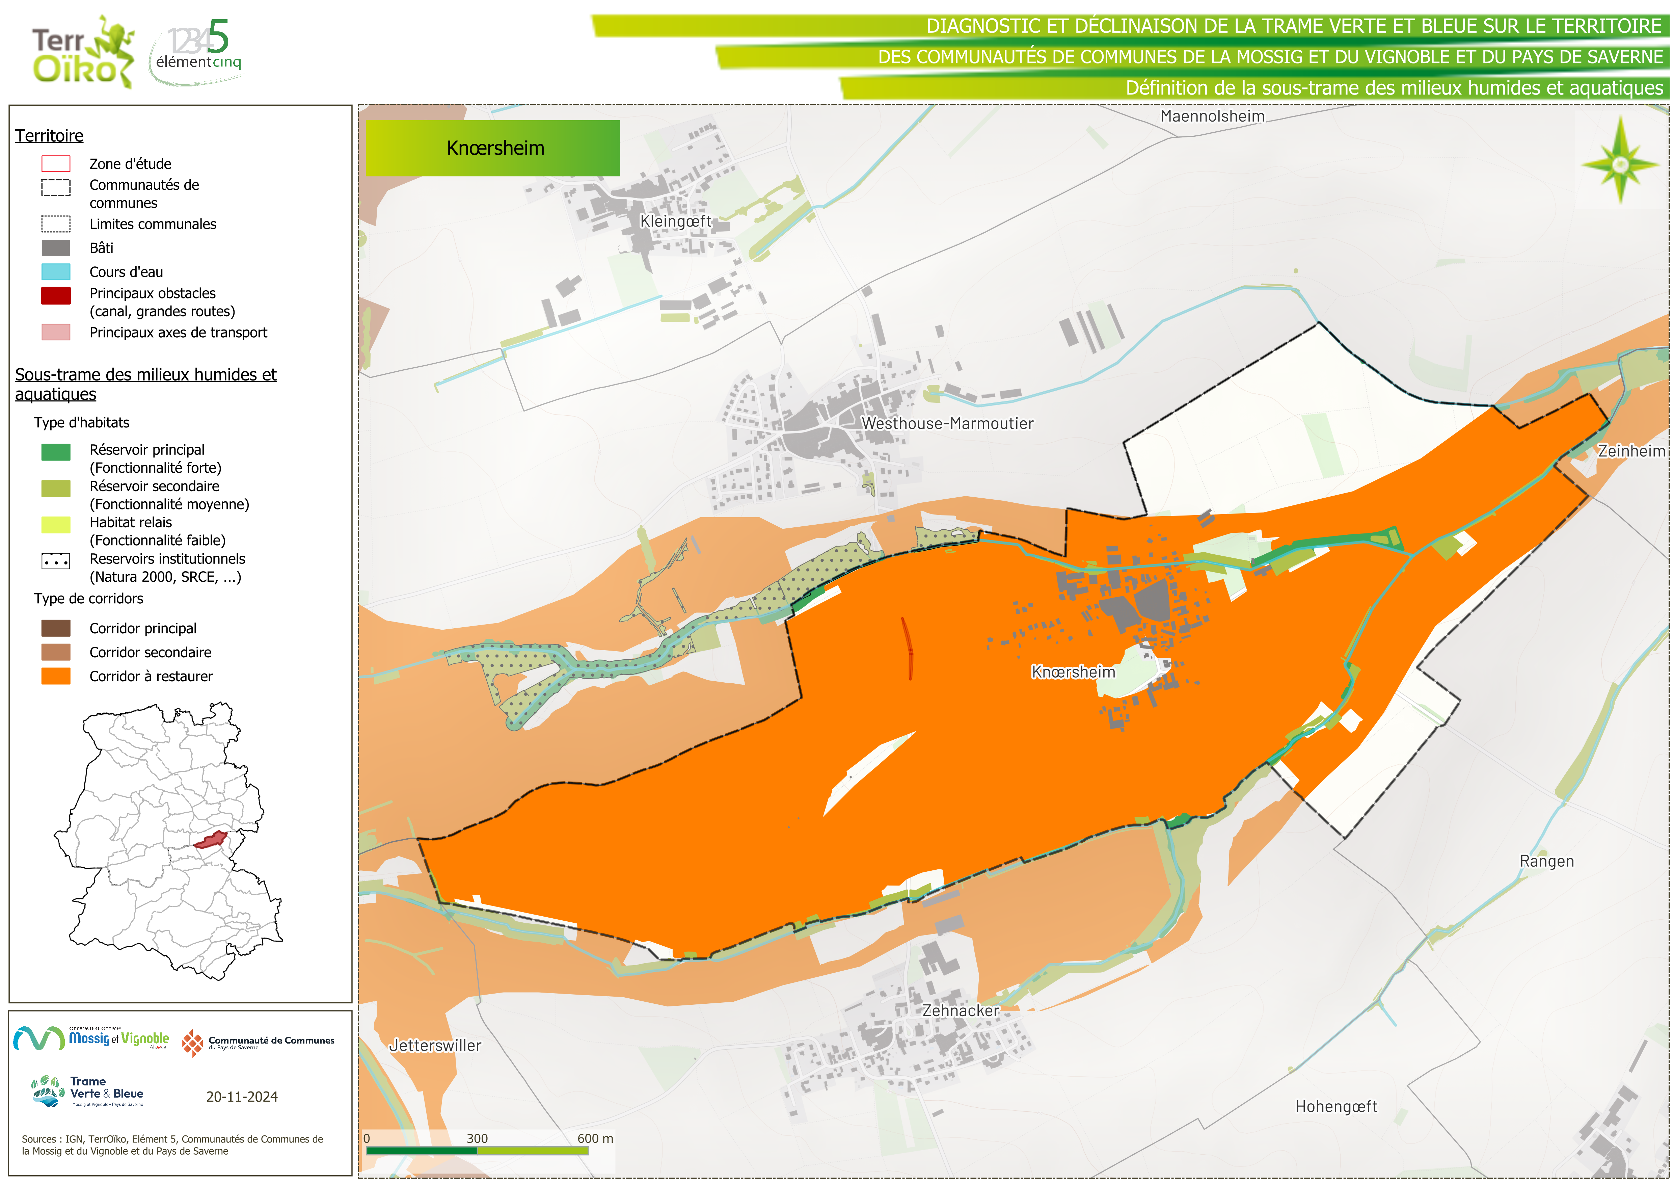Viewport: 1674px width, 1184px height.
Task: Click the date 20-11-2024
Action: pyautogui.click(x=242, y=1097)
